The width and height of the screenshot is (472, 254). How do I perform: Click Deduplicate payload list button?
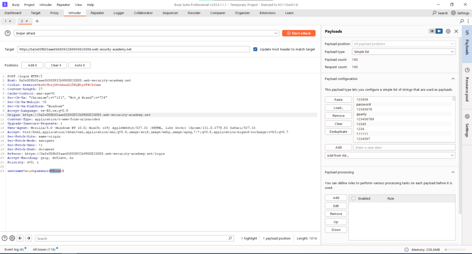coord(338,131)
